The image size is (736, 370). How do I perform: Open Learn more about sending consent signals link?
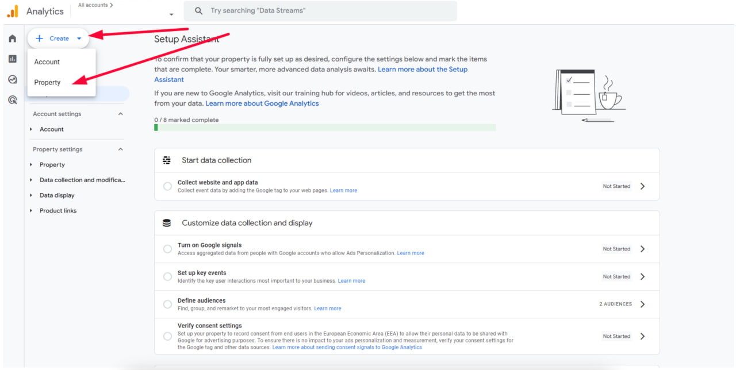(347, 348)
